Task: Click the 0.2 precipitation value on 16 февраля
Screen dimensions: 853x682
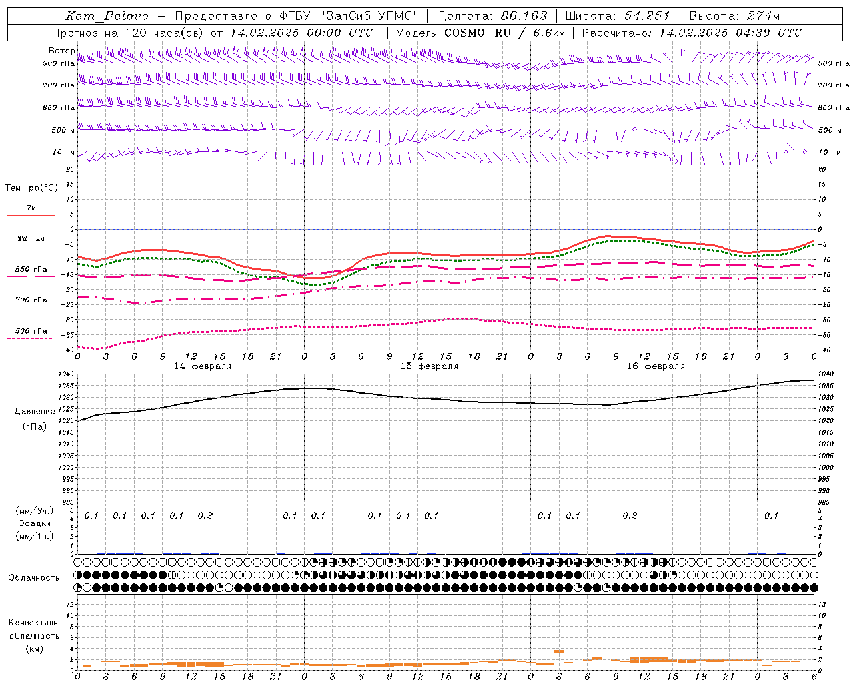Action: (x=630, y=515)
